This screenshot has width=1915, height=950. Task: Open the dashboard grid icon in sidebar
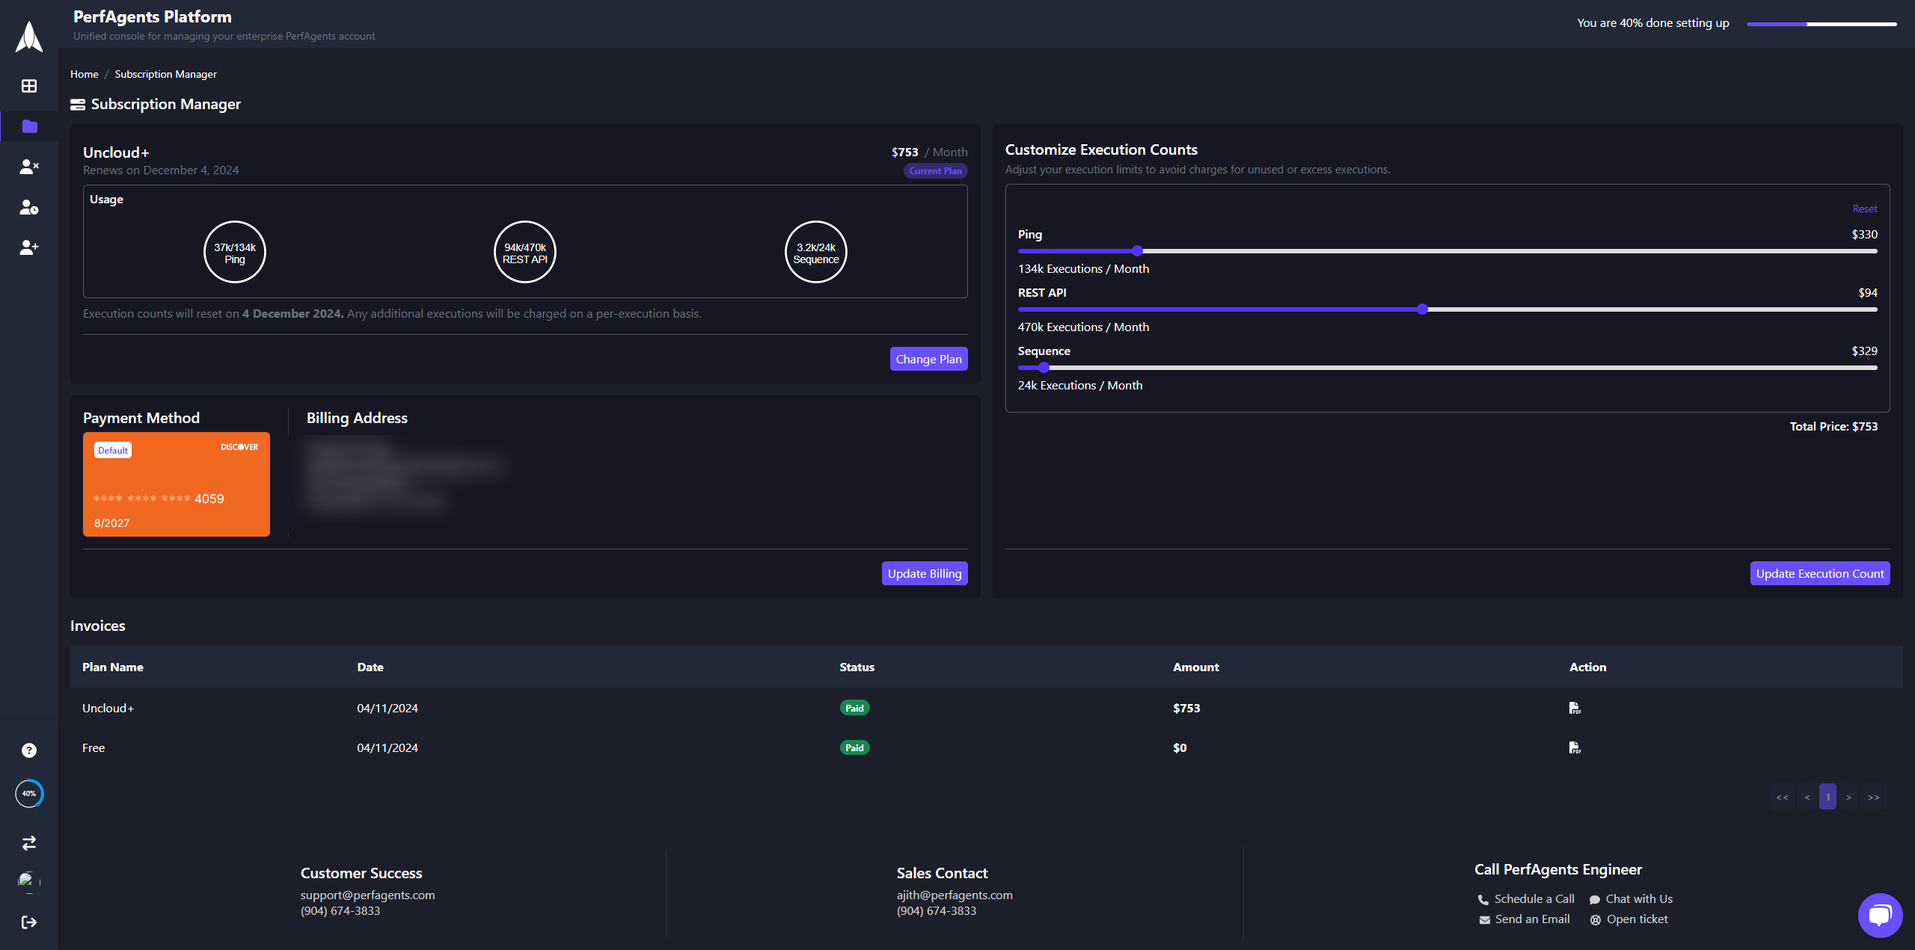click(x=28, y=86)
